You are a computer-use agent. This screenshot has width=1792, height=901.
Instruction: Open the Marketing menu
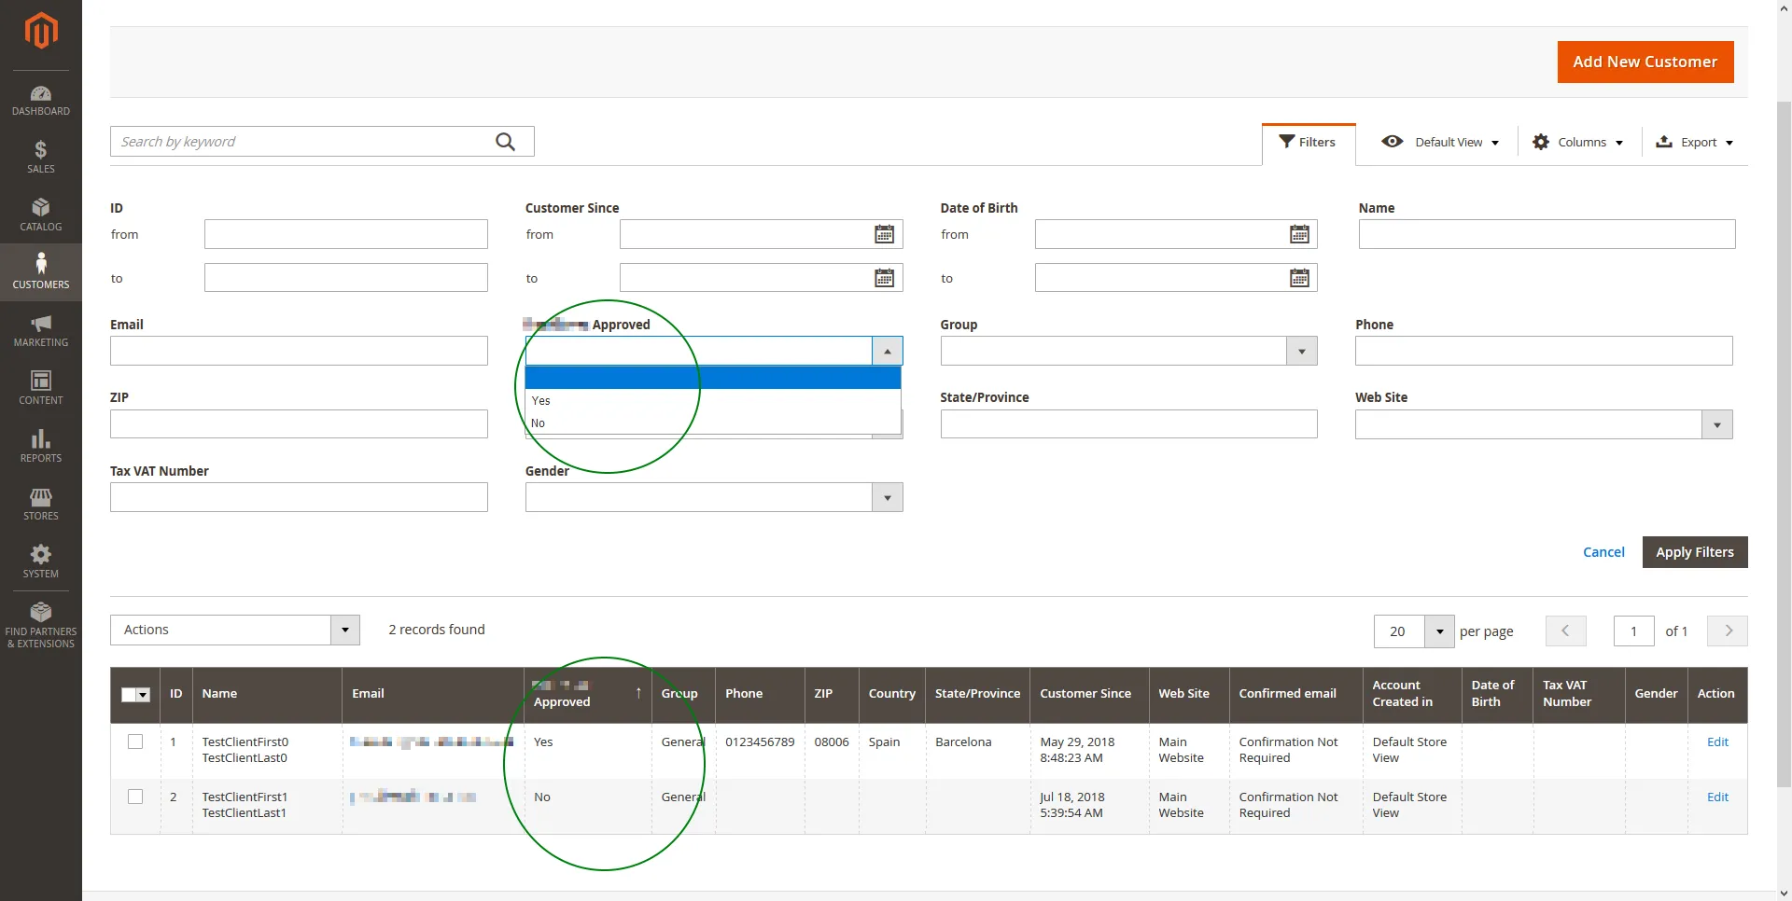41,330
